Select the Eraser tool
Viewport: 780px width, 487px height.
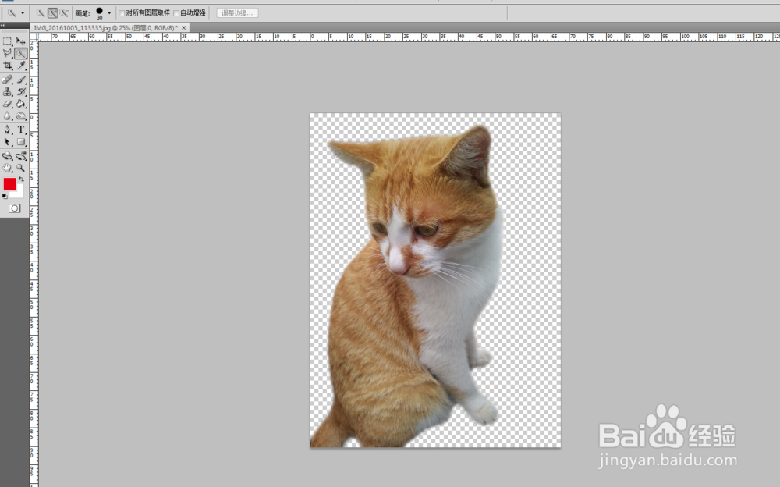click(8, 104)
